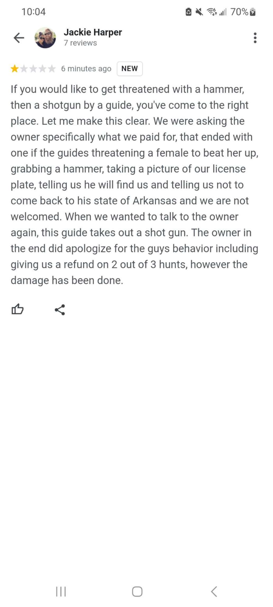The image size is (273, 607).
Task: Tap the Jackie Harper reviewer name
Action: (x=93, y=32)
